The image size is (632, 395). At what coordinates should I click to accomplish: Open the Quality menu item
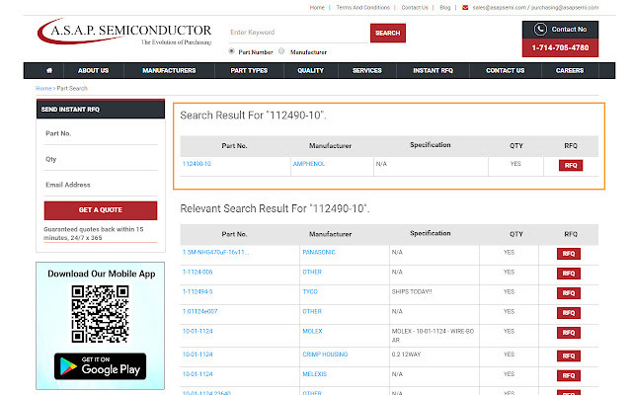tap(310, 70)
